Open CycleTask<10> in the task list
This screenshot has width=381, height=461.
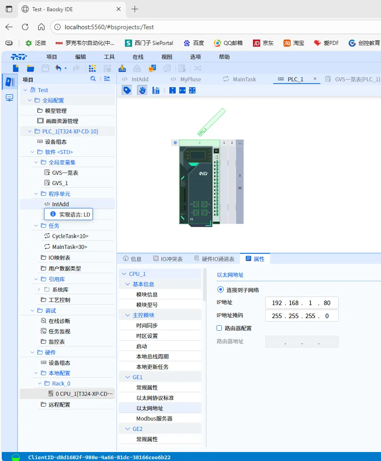(x=70, y=236)
